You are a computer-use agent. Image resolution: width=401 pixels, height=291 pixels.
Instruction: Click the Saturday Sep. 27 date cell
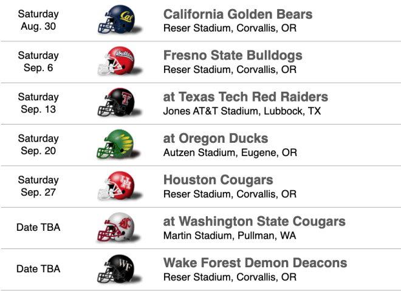tap(38, 186)
